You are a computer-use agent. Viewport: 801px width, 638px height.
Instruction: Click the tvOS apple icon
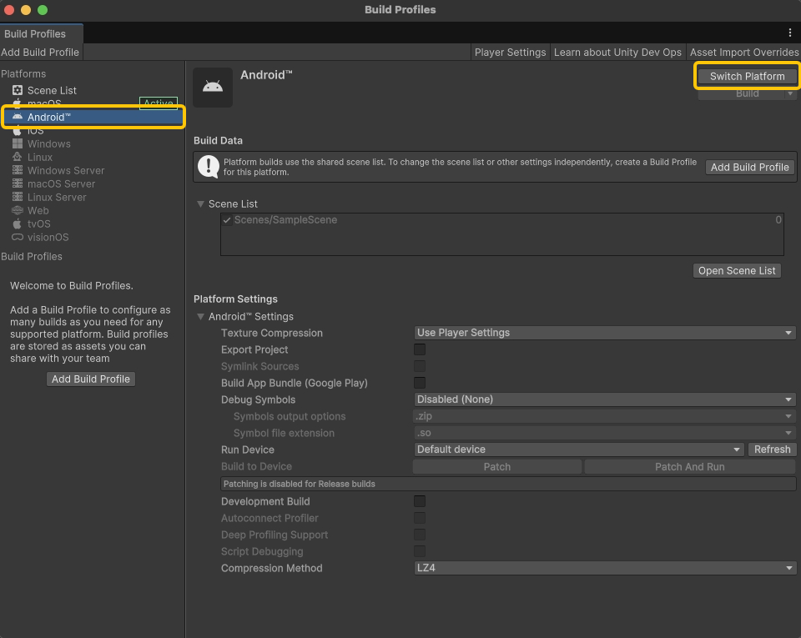[x=18, y=224]
